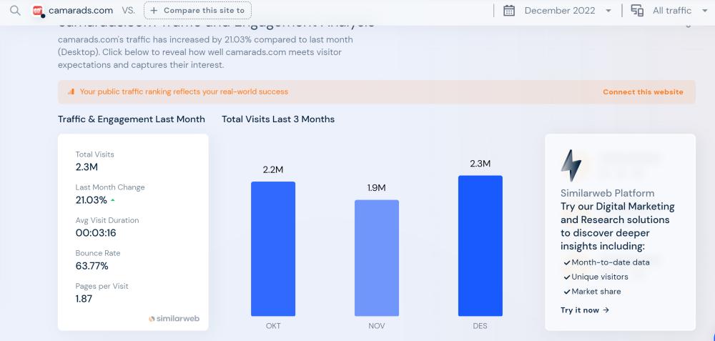Image resolution: width=715 pixels, height=341 pixels.
Task: Click the Similarweb lightning bolt logo
Action: (571, 165)
